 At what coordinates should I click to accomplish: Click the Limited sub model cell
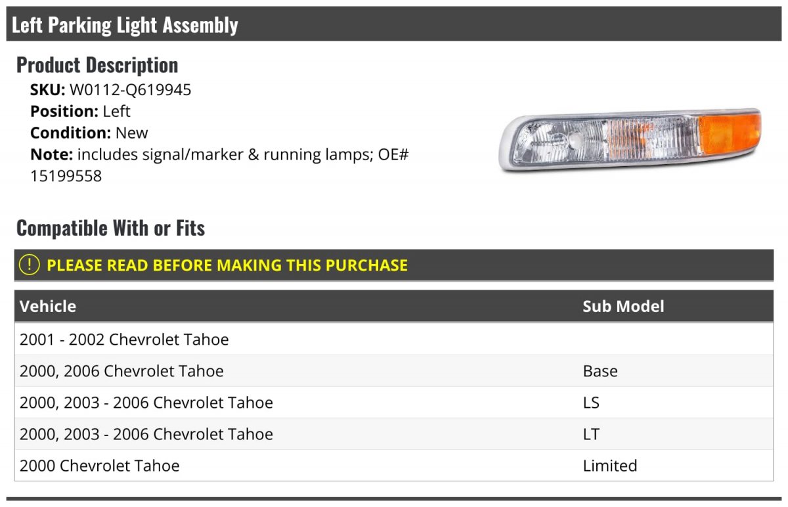coord(610,466)
